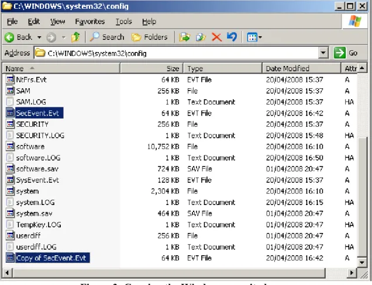The image size is (372, 285).
Task: Open the Edit menu
Action: coord(34,22)
